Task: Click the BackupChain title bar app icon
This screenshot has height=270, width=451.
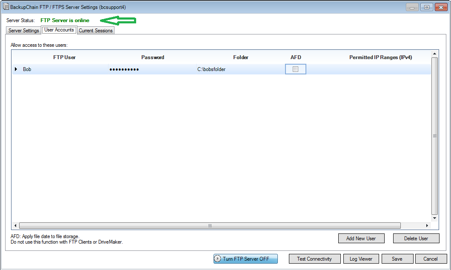Action: 6,7
